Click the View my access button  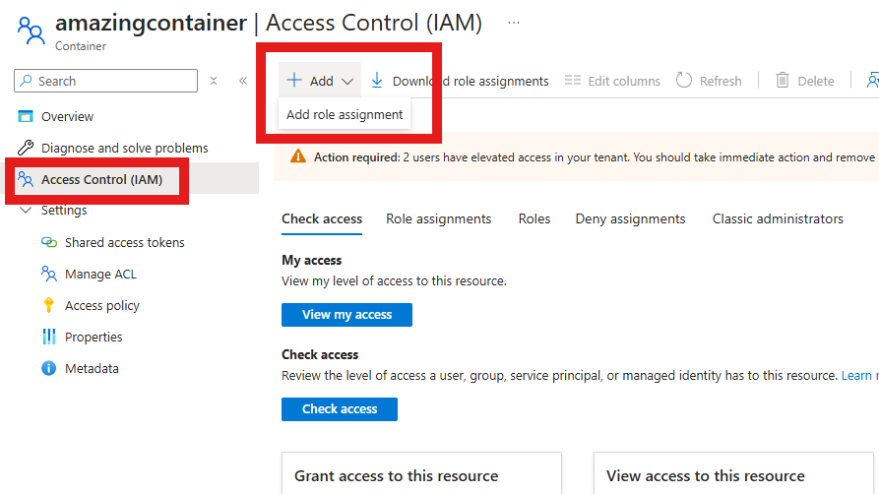coord(346,315)
